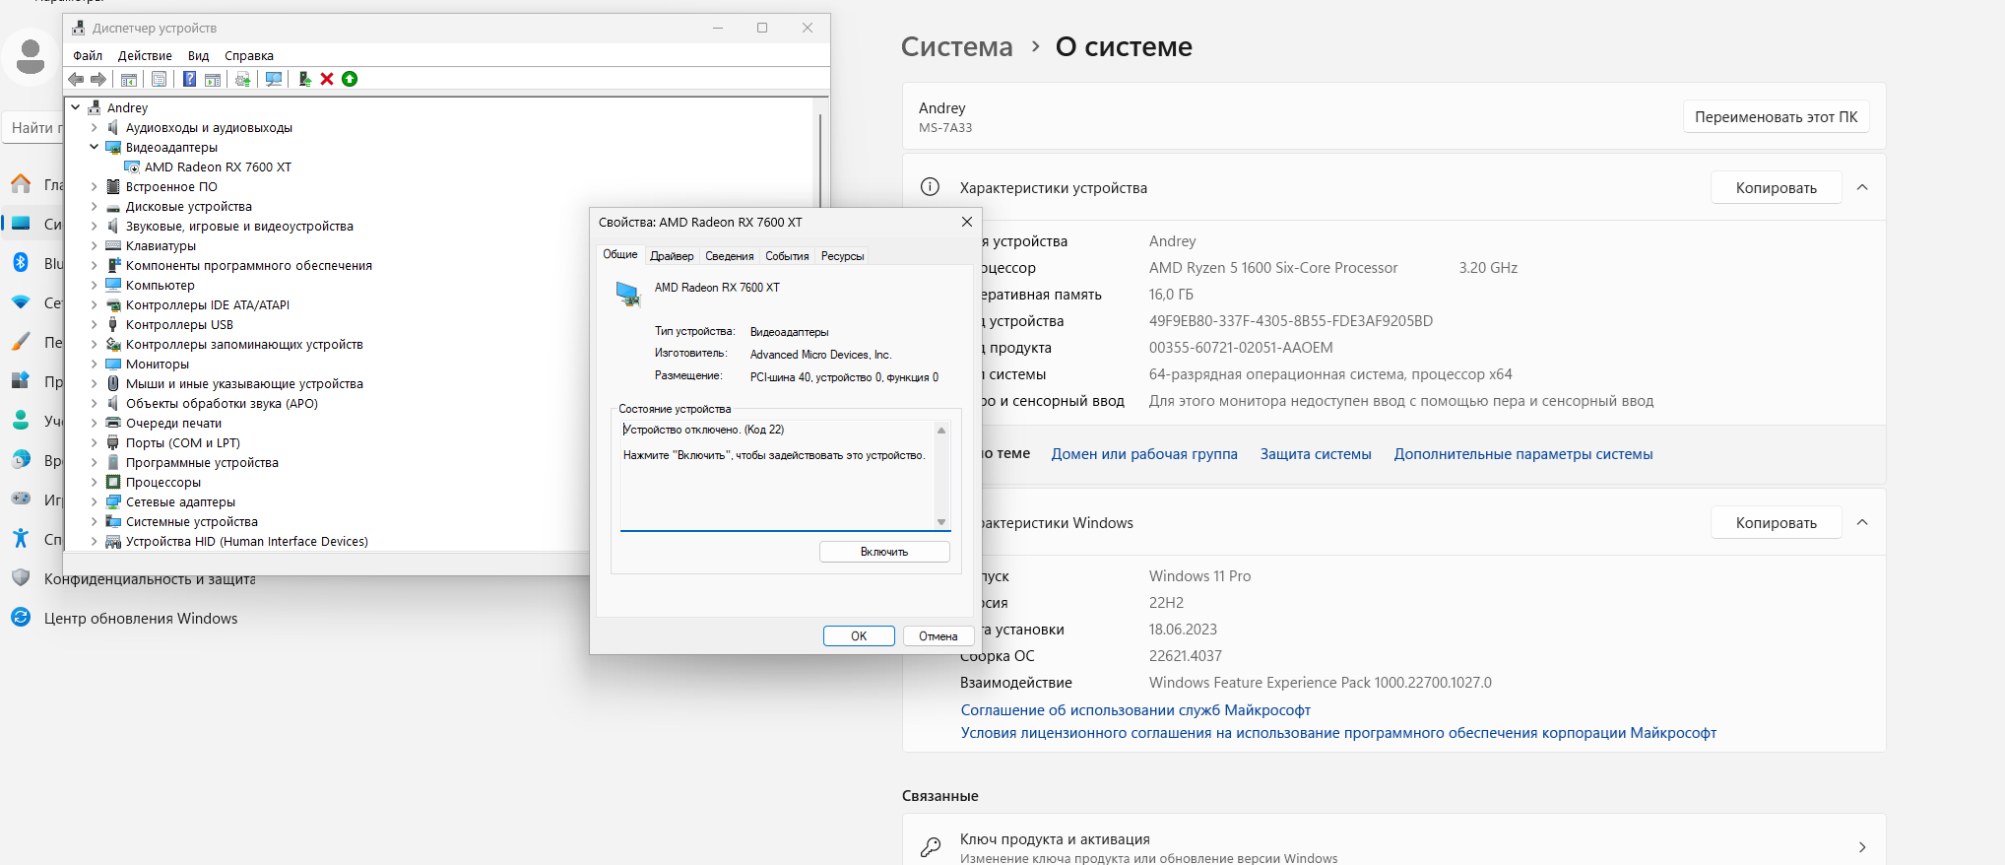Image resolution: width=2005 pixels, height=865 pixels.
Task: Switch to the События tab
Action: (788, 256)
